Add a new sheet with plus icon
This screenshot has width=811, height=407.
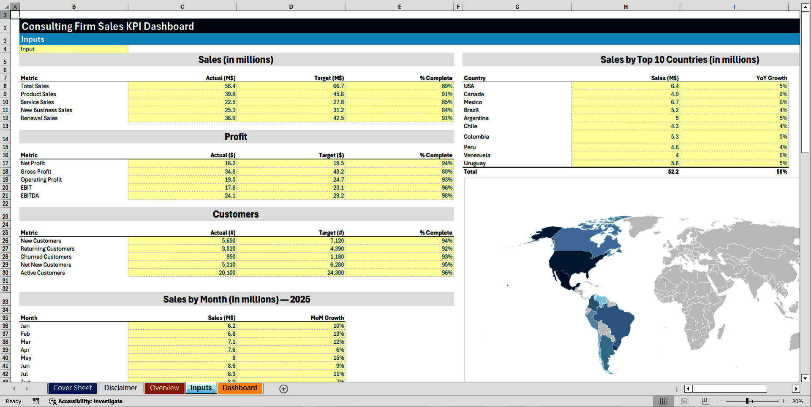point(284,389)
